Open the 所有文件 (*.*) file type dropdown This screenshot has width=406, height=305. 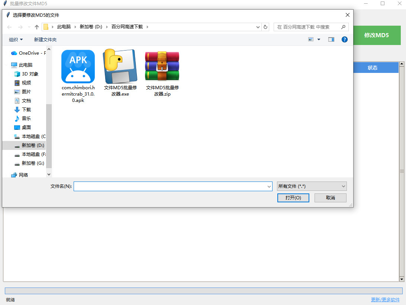point(312,186)
